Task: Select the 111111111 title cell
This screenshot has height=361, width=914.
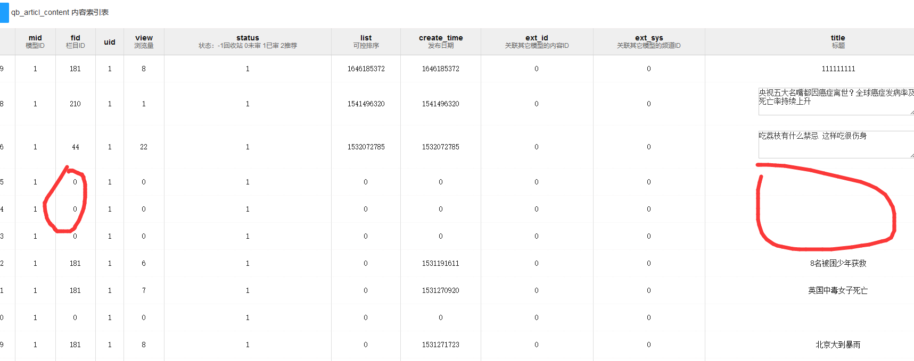Action: pos(838,69)
